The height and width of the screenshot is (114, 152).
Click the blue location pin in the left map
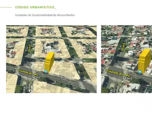click(x=46, y=72)
